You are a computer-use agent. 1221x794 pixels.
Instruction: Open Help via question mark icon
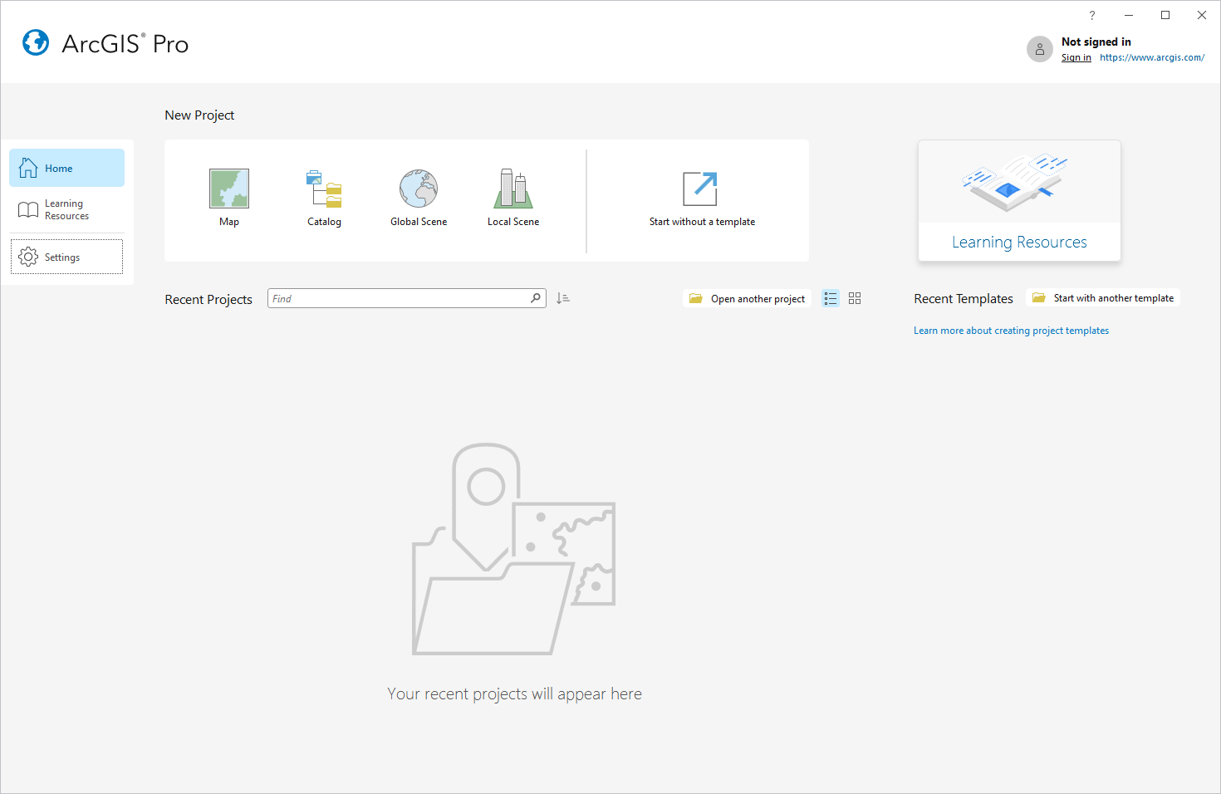point(1092,15)
